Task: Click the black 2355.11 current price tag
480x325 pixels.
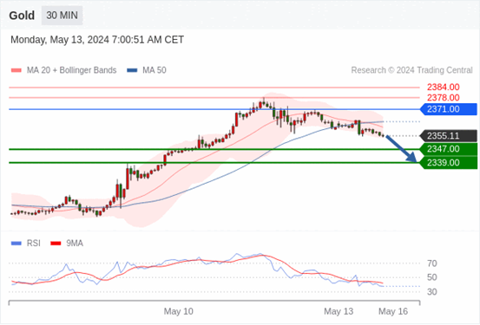Action: point(449,136)
